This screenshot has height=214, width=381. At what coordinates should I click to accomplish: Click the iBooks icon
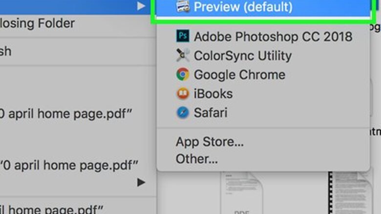point(183,93)
